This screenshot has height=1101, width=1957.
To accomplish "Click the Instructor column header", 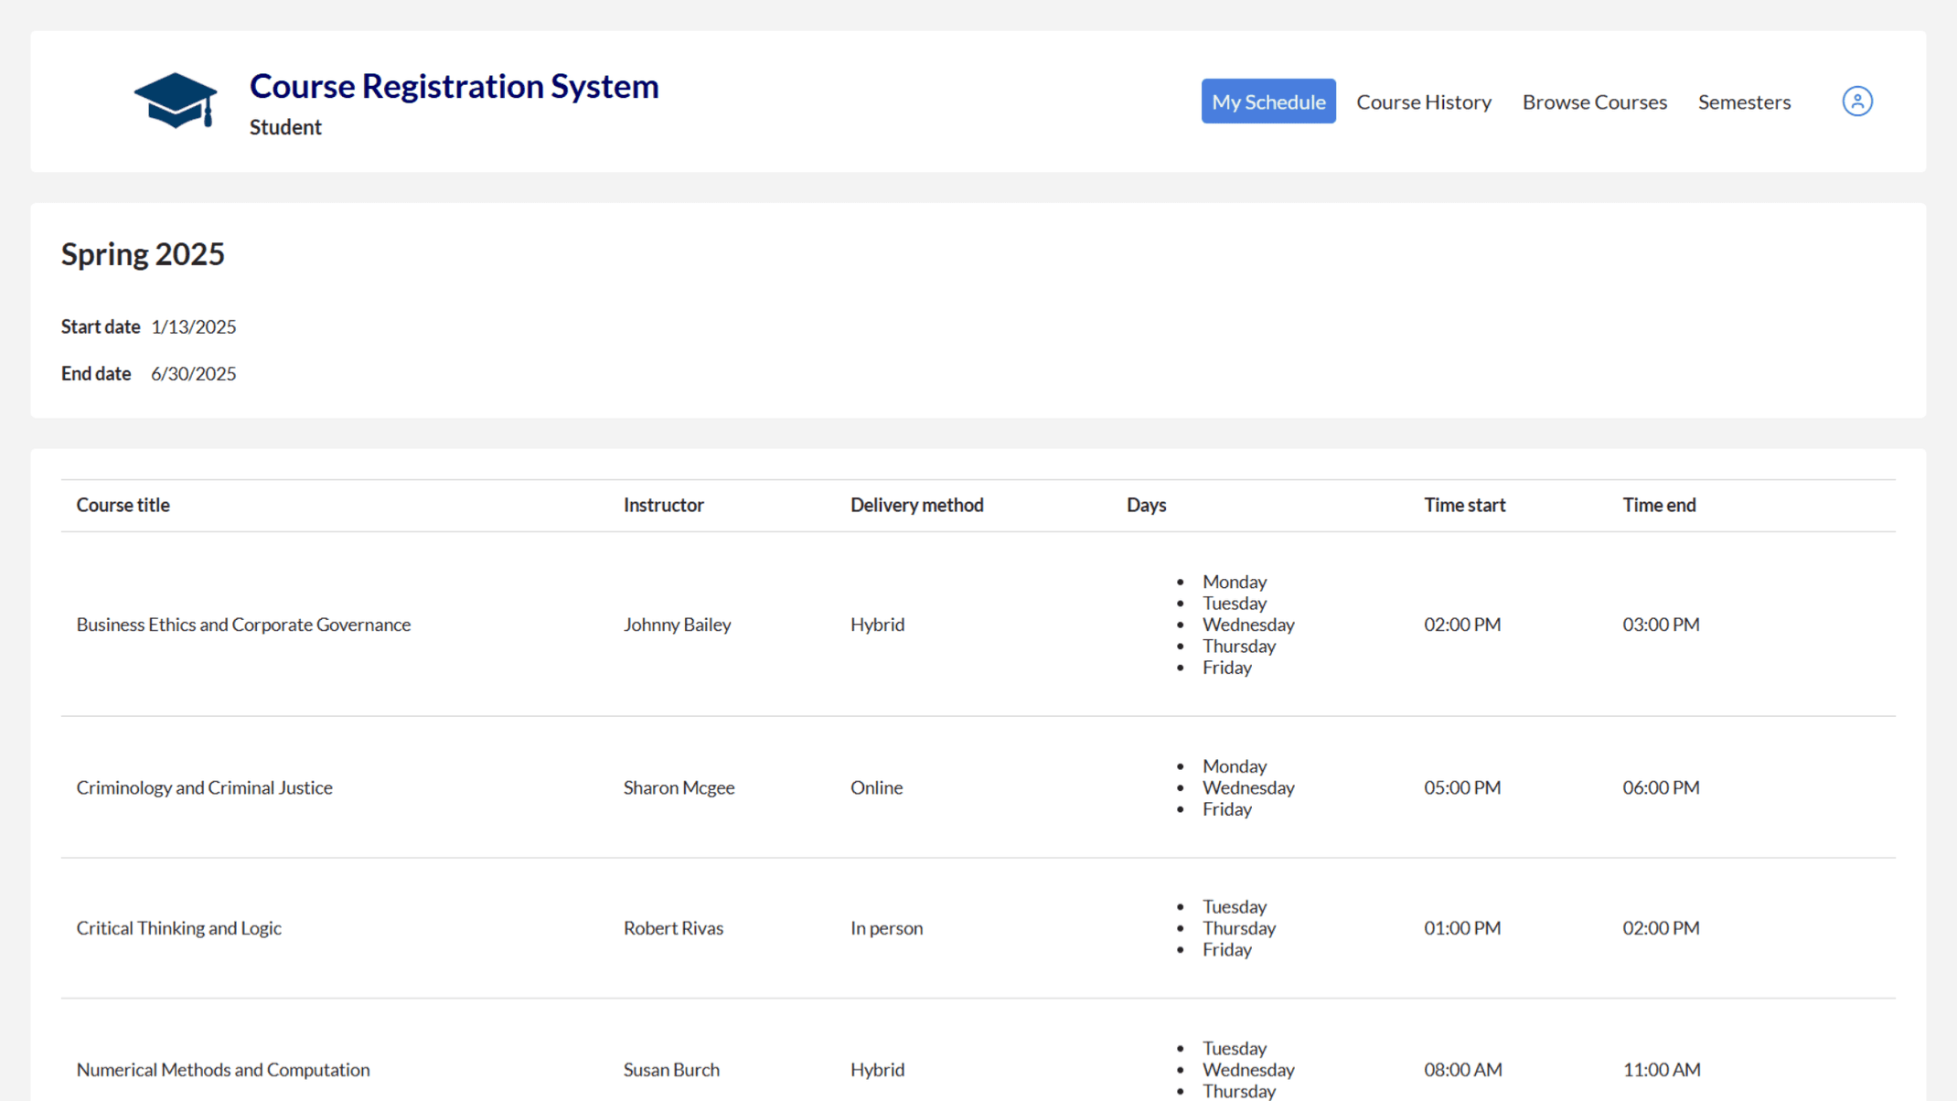I will click(663, 505).
